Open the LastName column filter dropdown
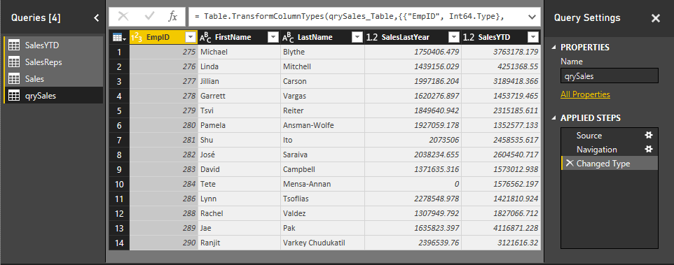 (x=357, y=38)
